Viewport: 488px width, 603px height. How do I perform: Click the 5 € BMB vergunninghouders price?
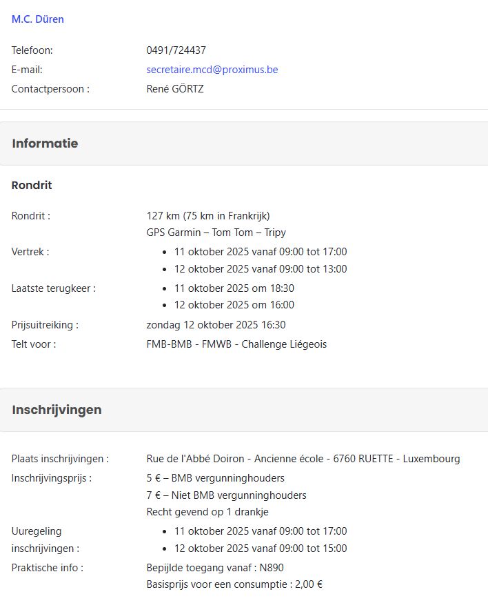pos(215,478)
